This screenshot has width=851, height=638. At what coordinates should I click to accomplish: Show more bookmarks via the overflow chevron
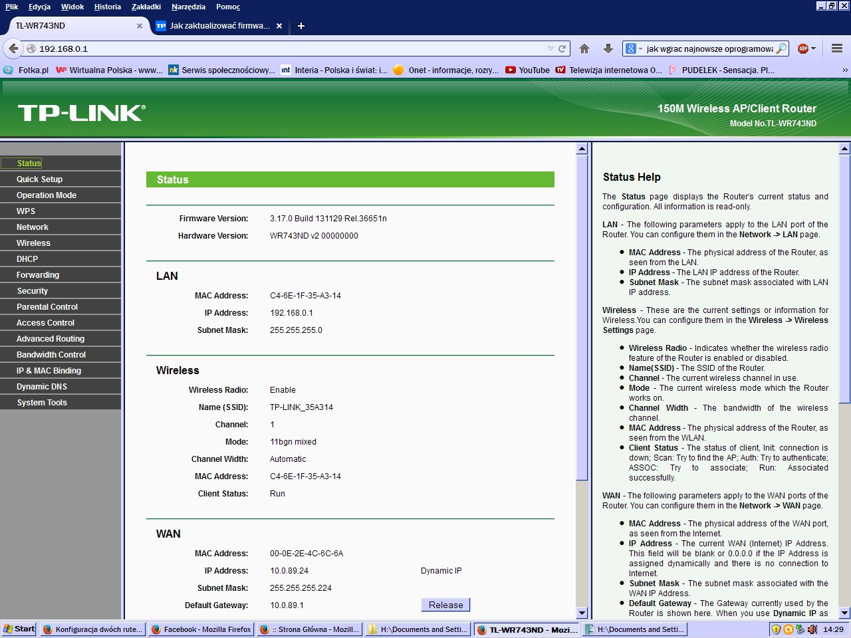click(845, 70)
